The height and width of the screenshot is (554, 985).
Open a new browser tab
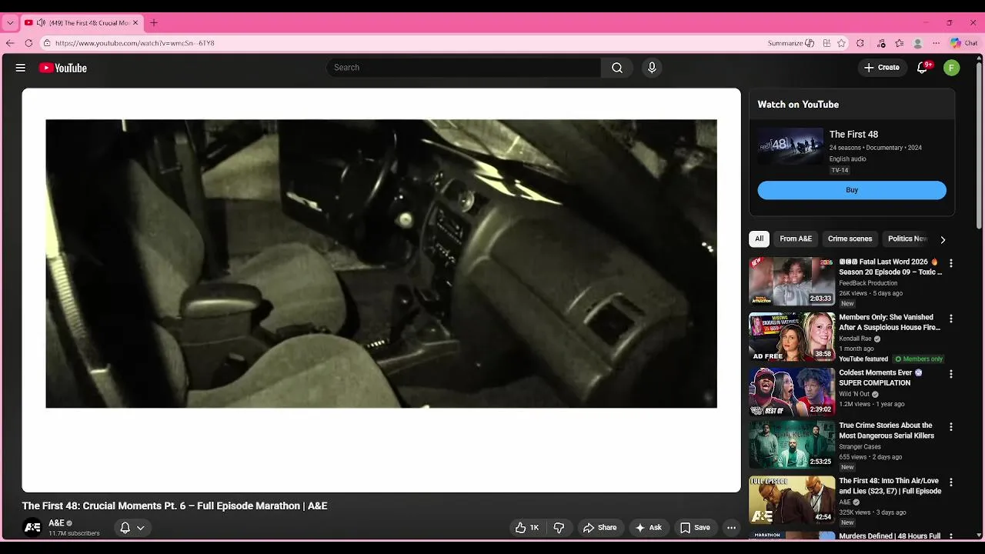tap(154, 23)
